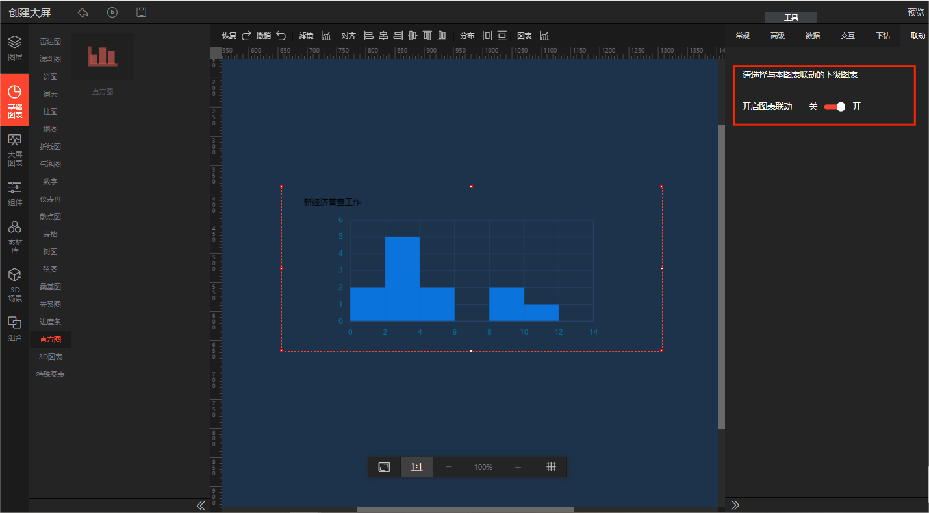
Task: Click the 滤镜 filter icon in the toolbar
Action: coord(326,36)
